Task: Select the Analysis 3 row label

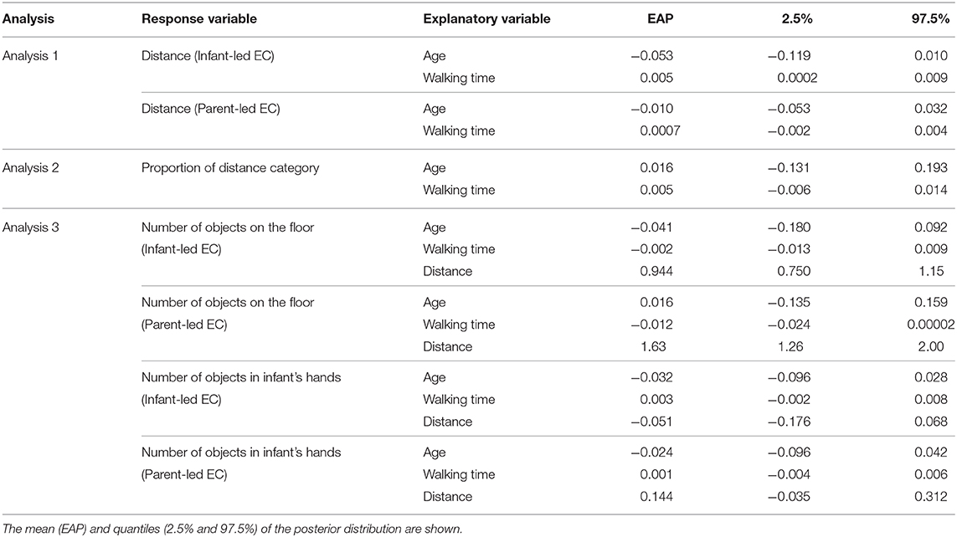Action: click(x=30, y=228)
